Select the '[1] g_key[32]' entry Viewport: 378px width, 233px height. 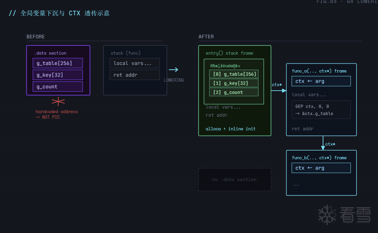[234, 83]
